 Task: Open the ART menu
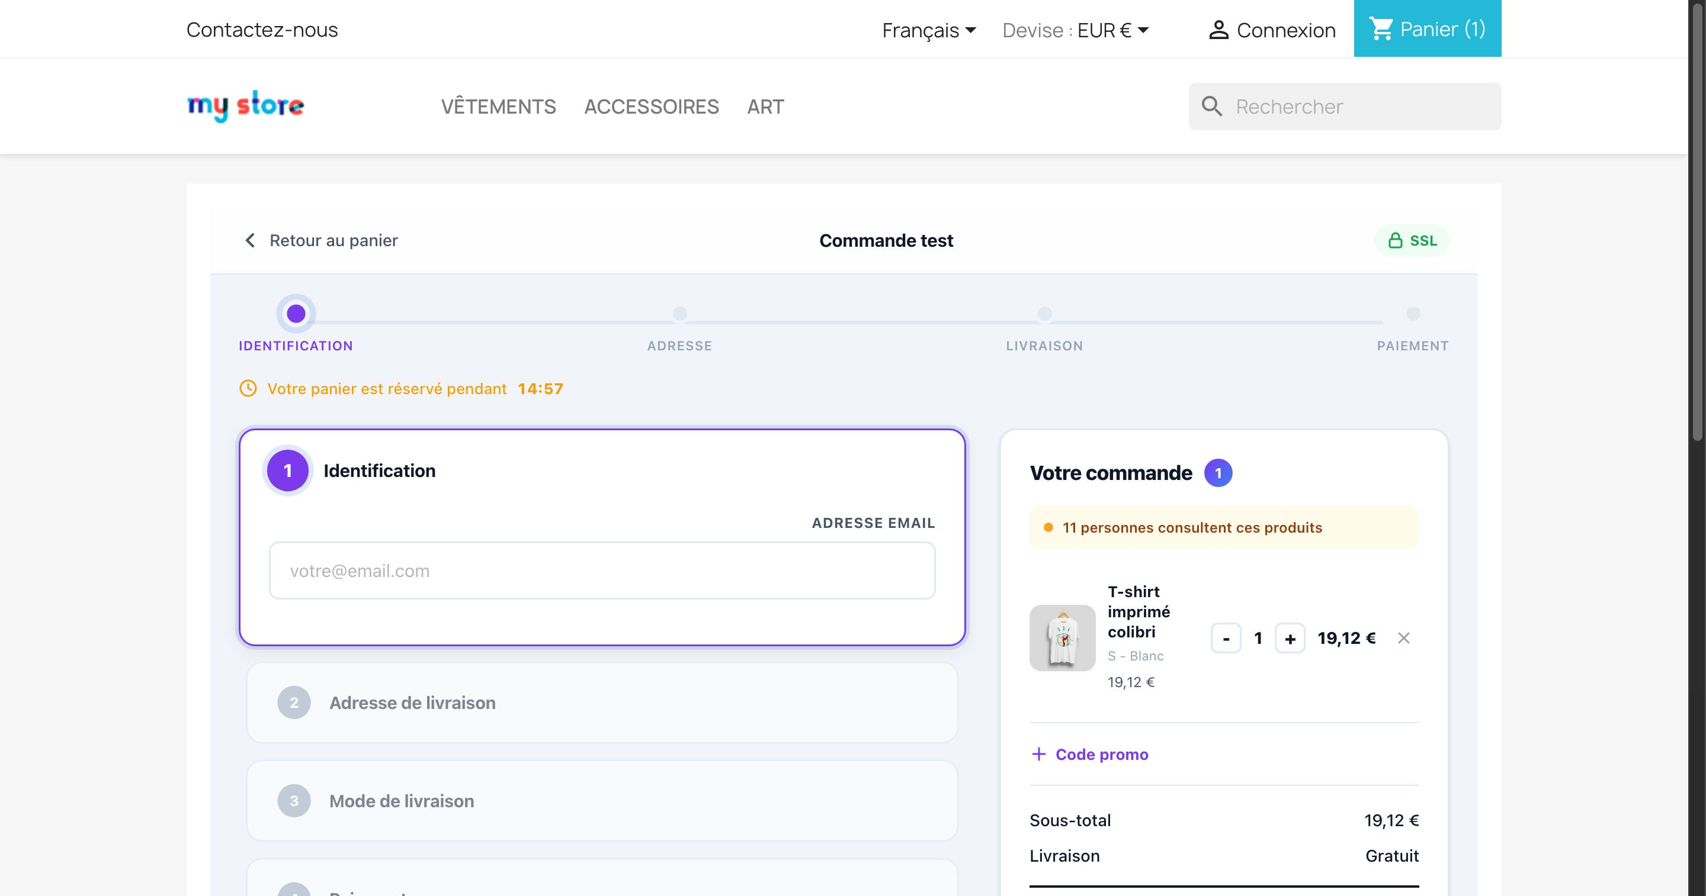point(765,107)
